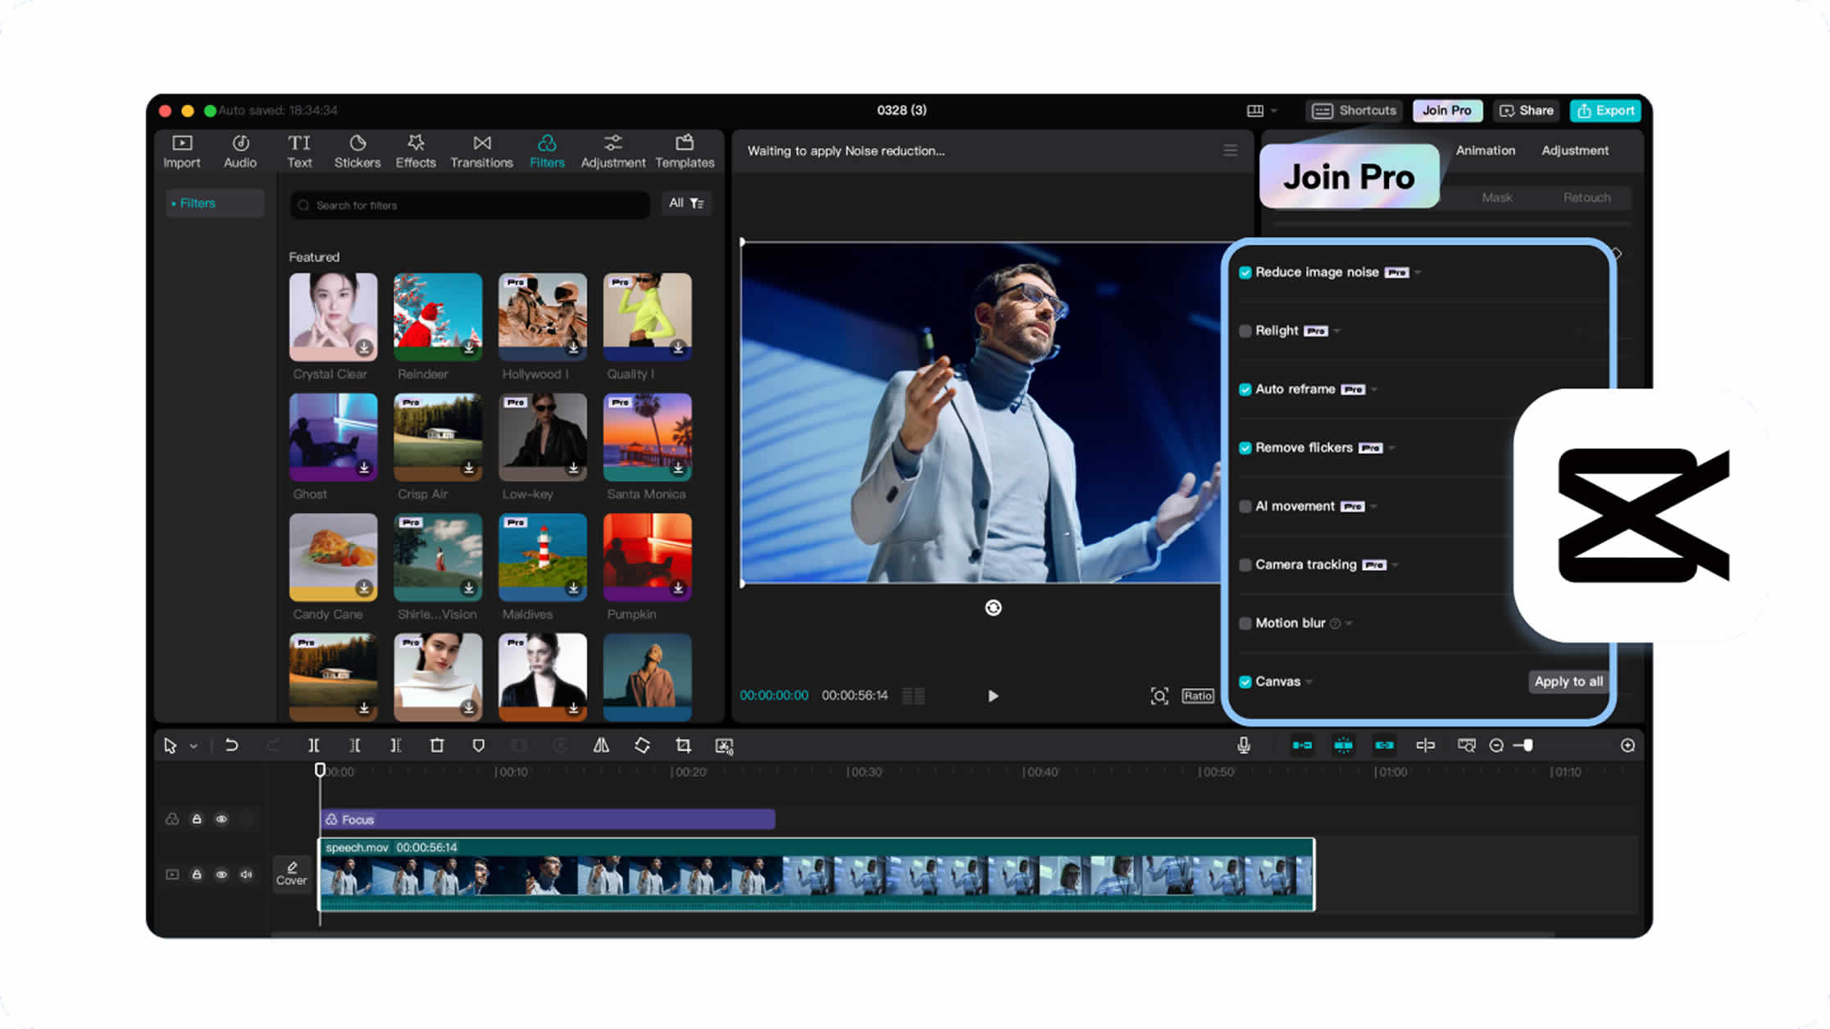Viewport: 1830px width, 1029px height.
Task: Select the crop tool in timeline toolbar
Action: [x=683, y=746]
